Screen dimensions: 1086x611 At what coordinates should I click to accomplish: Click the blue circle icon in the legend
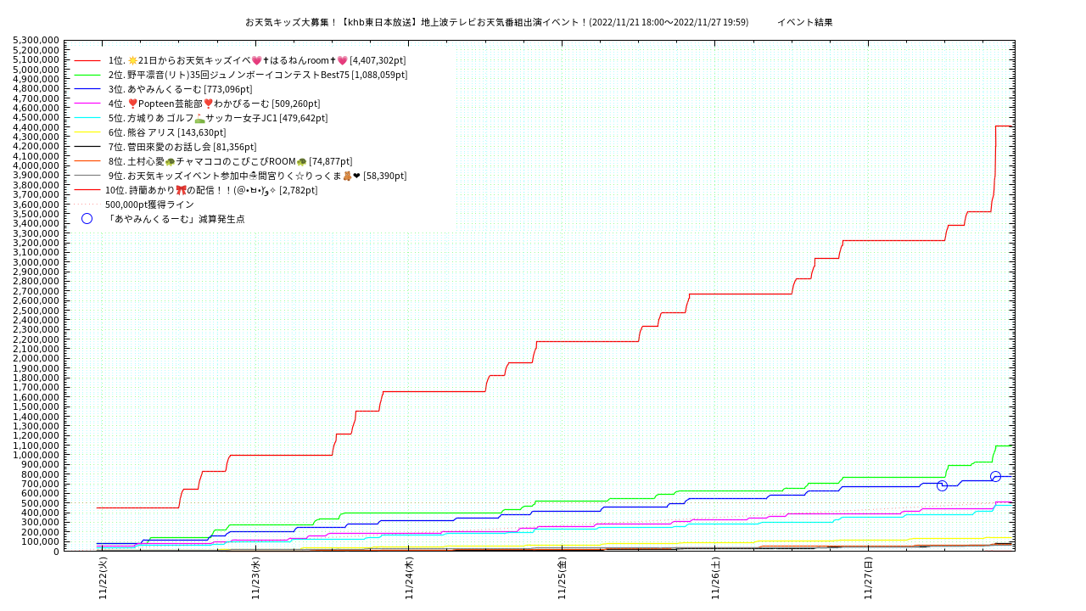(x=87, y=219)
